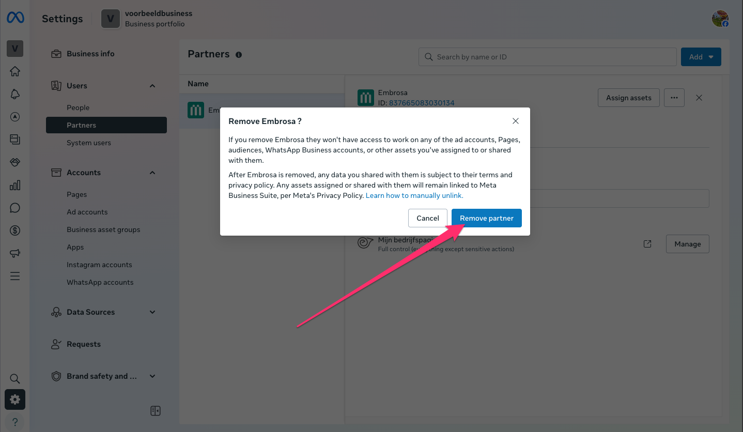Open the dollar billing icon

[x=15, y=230]
